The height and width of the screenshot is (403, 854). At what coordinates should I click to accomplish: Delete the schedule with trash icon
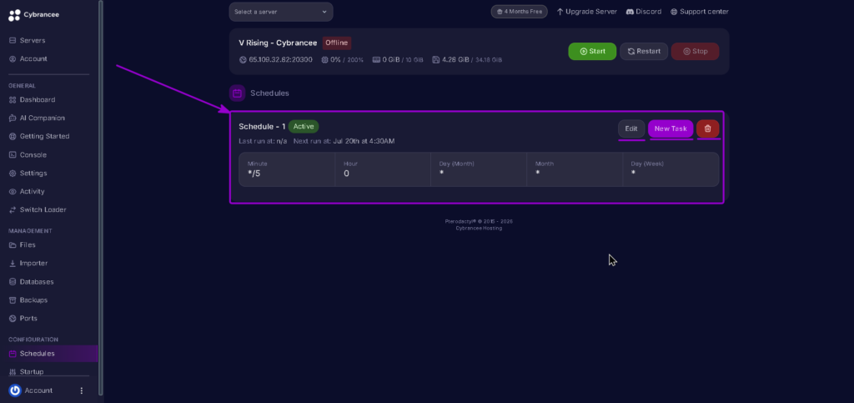pos(707,128)
